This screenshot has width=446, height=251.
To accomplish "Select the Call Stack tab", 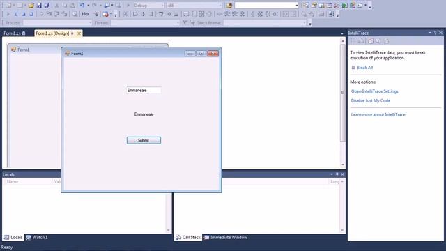I will click(188, 237).
